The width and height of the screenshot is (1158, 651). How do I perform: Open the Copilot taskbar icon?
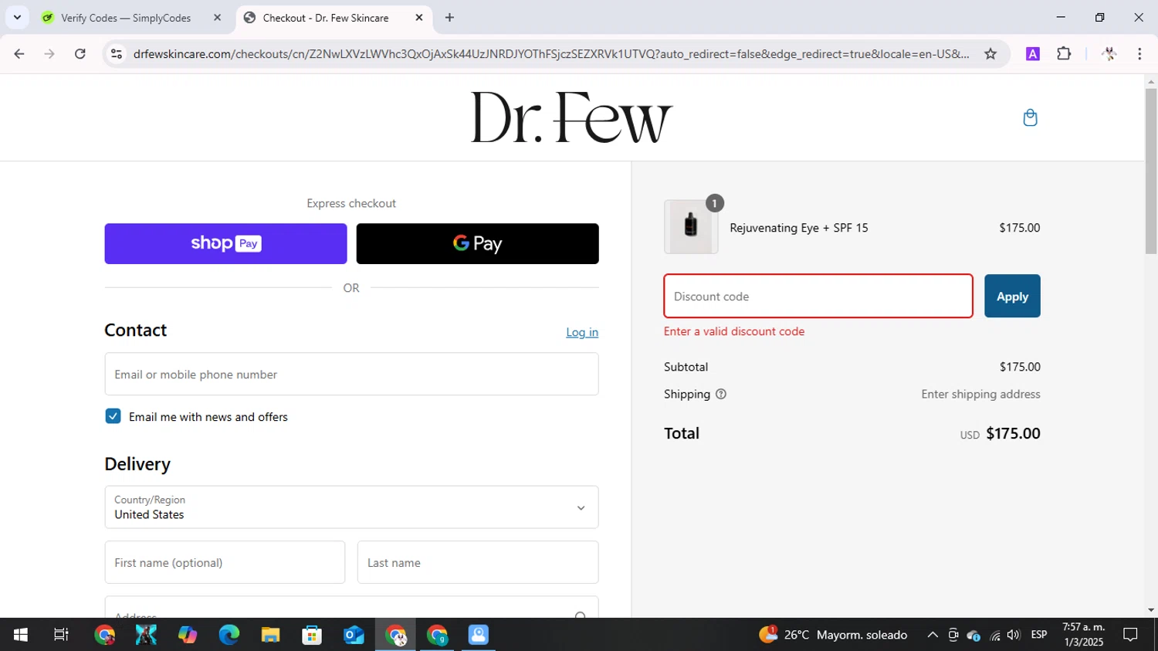[188, 635]
